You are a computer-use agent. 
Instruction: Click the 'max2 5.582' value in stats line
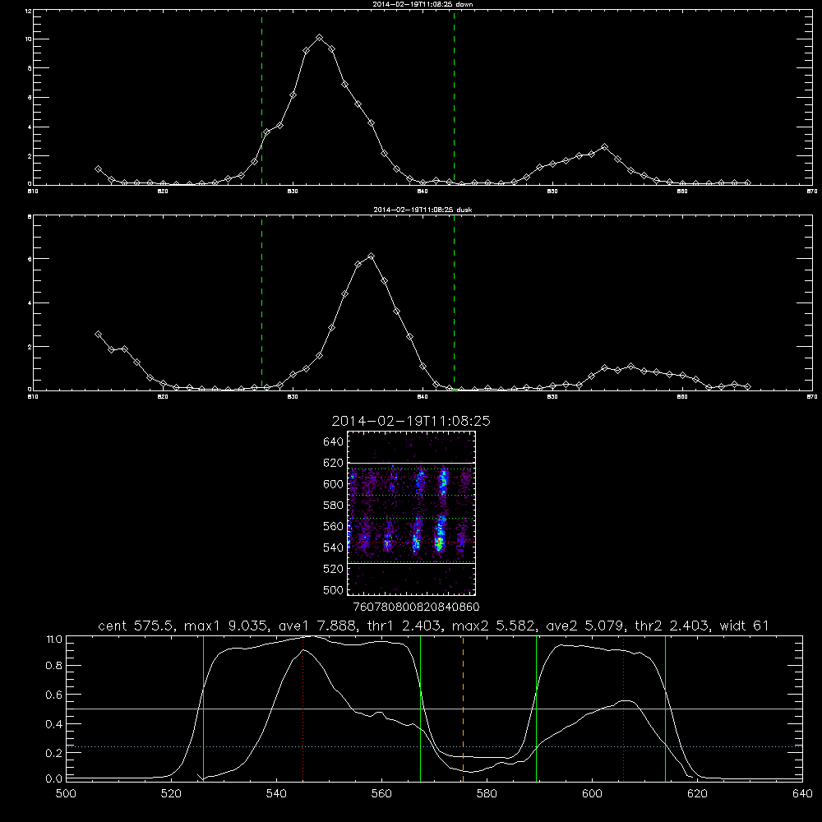492,626
